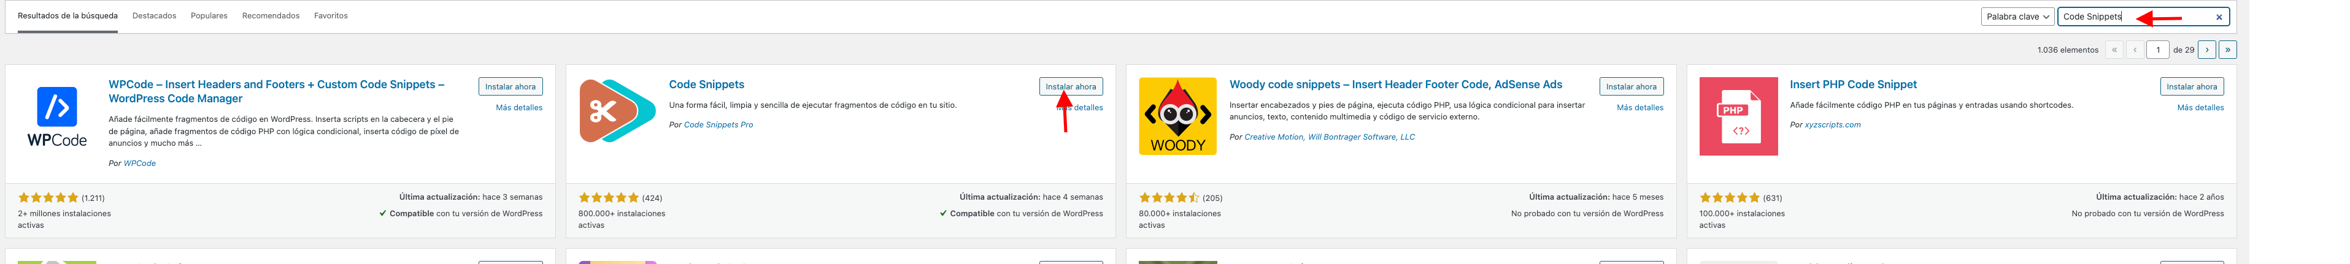The image size is (2350, 264).
Task: Click Instalar ahora for Woody code snippets
Action: [x=1631, y=86]
